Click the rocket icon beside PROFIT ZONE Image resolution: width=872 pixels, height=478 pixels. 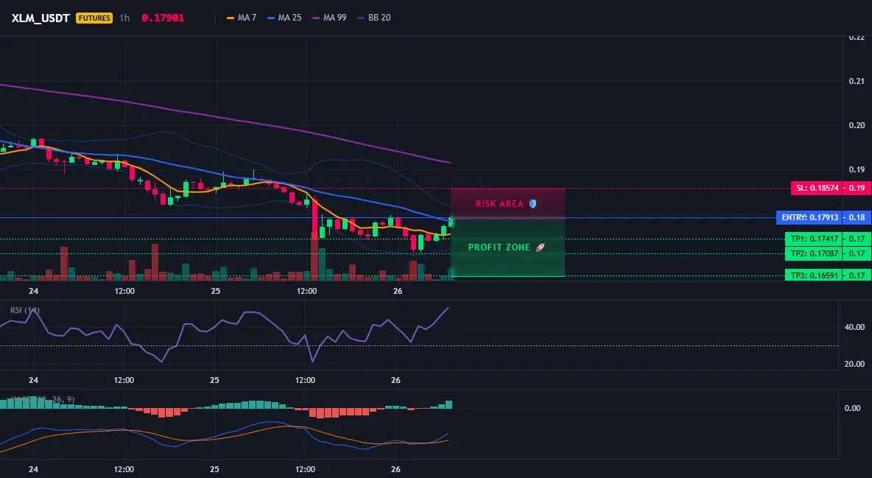(x=540, y=247)
